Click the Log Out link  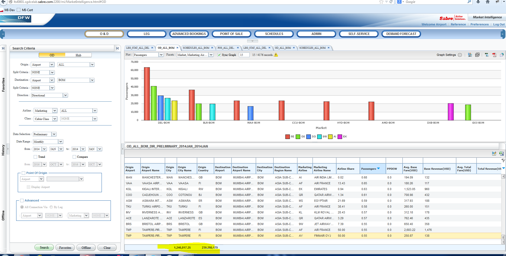coord(499,24)
